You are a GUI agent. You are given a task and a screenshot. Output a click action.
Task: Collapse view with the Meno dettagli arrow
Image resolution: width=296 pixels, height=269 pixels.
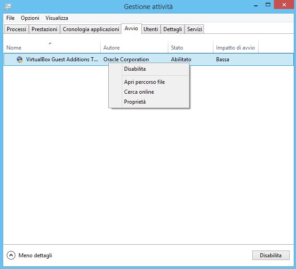click(11, 255)
